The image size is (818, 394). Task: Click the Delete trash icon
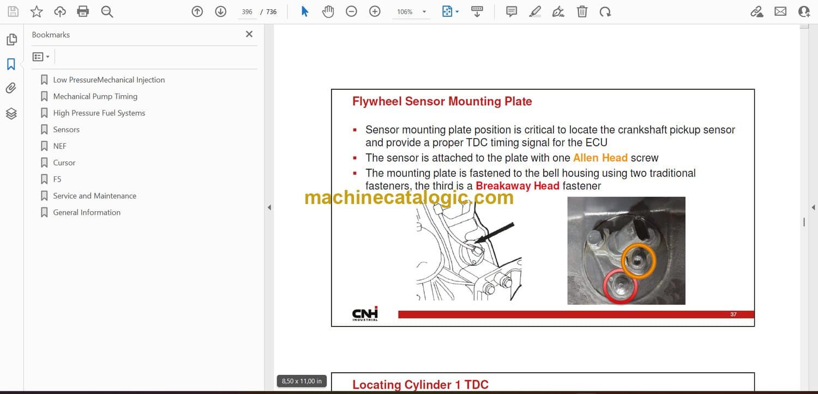582,11
